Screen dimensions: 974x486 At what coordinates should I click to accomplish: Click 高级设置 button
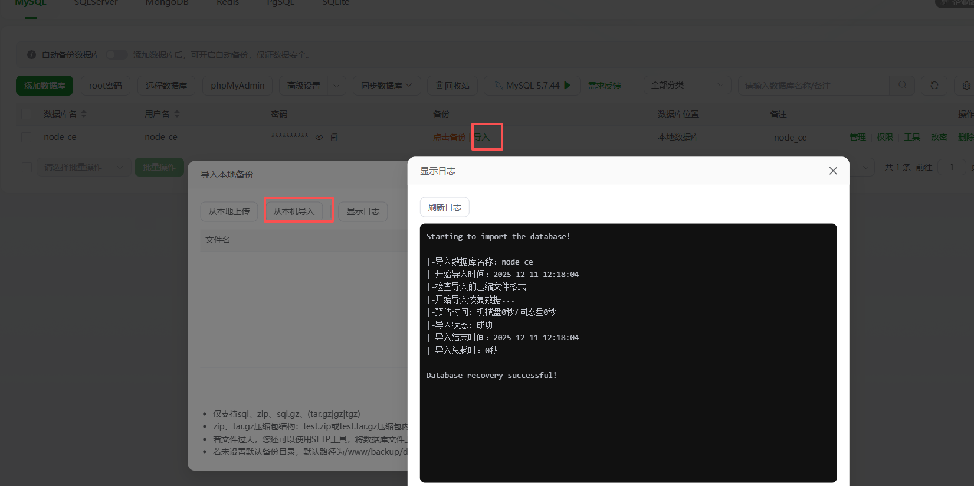pos(304,86)
